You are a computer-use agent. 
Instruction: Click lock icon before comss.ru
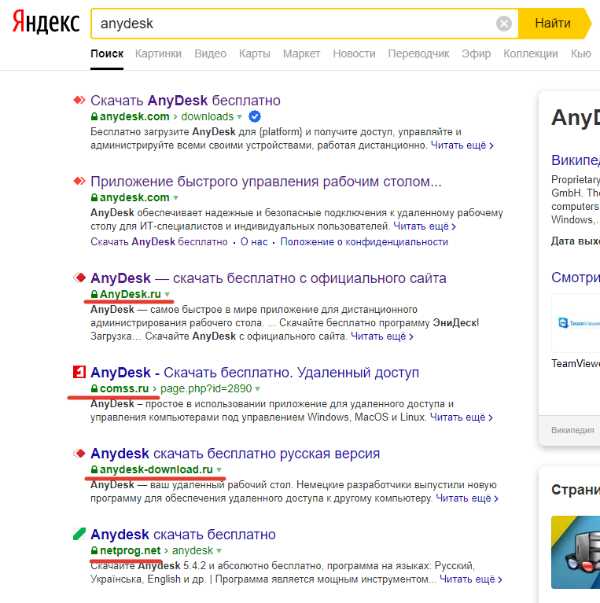point(94,388)
